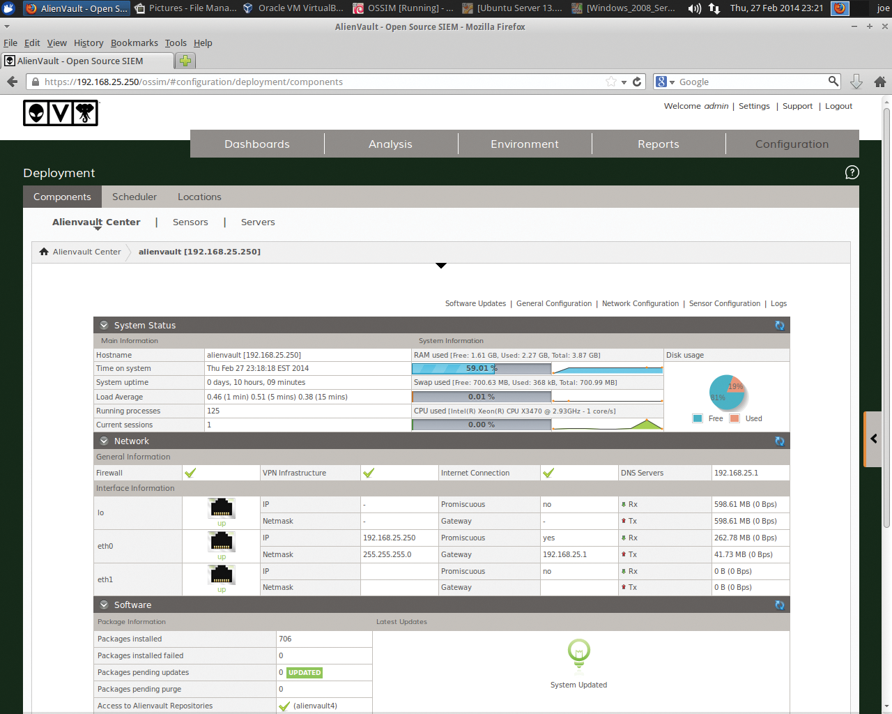Click the Logout link
This screenshot has height=714, width=892.
(839, 106)
